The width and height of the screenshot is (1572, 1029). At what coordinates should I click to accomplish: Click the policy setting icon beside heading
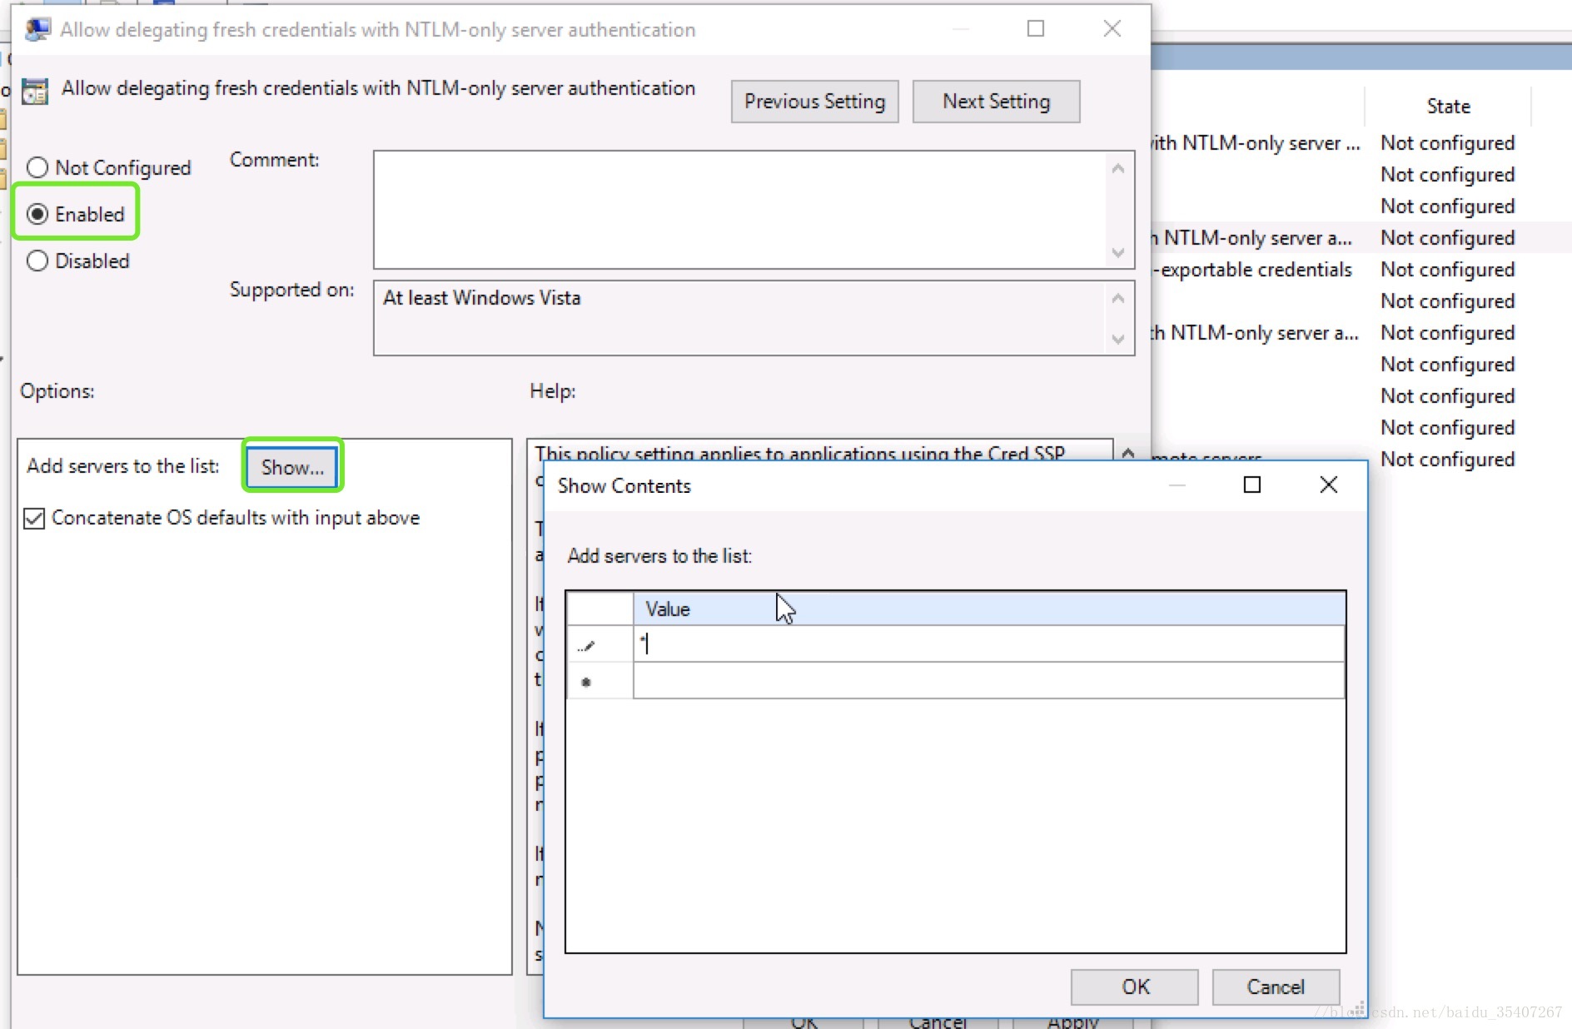[x=35, y=91]
